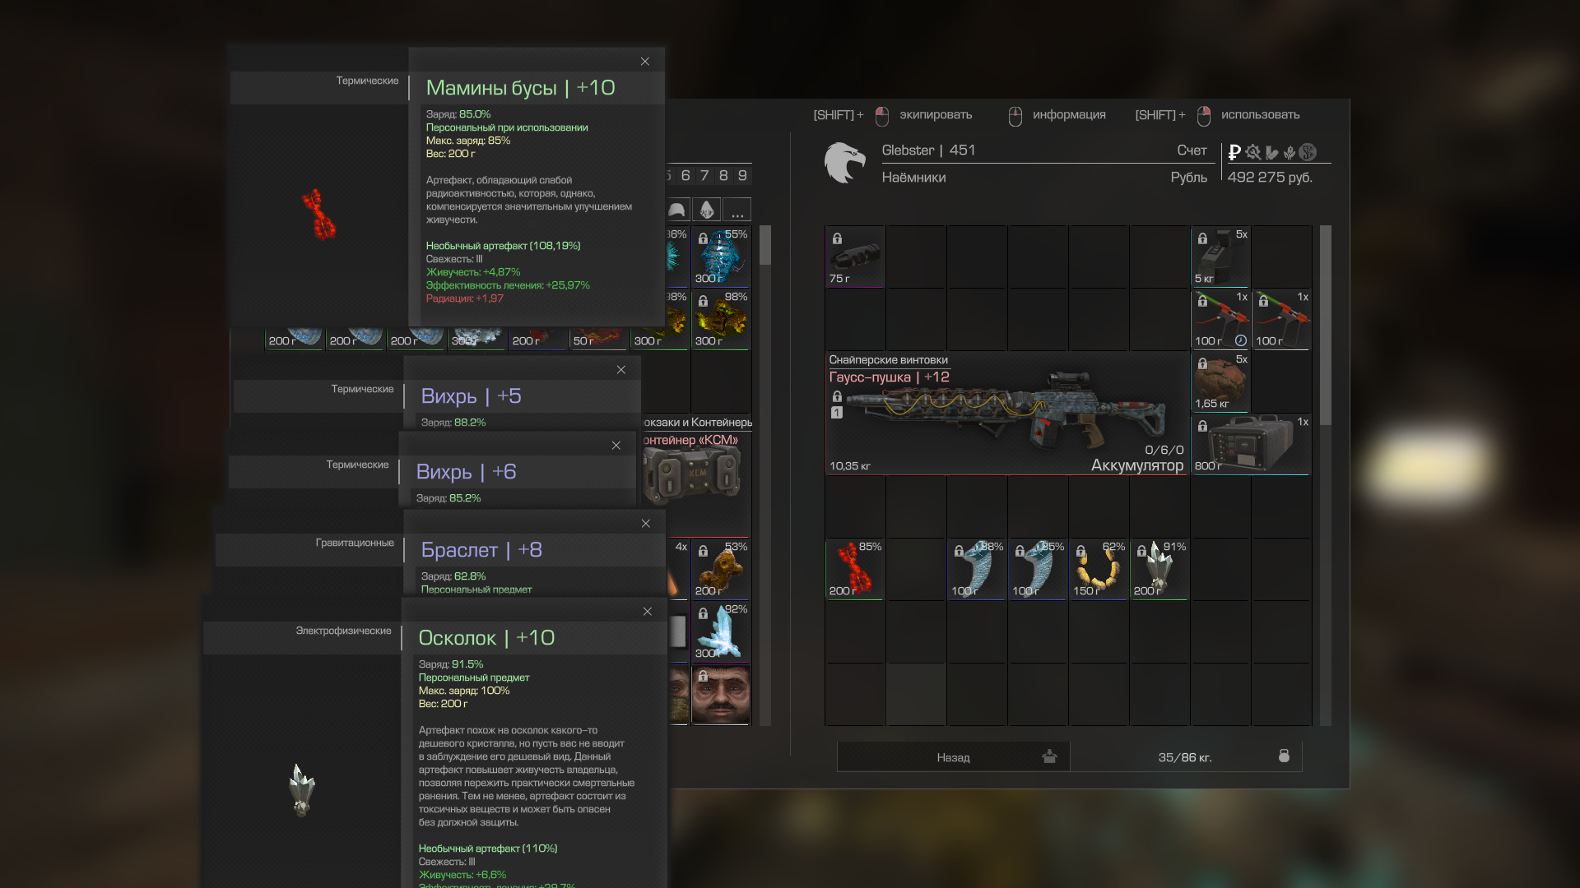Open storage page 8
This screenshot has height=888, width=1580.
(x=723, y=176)
